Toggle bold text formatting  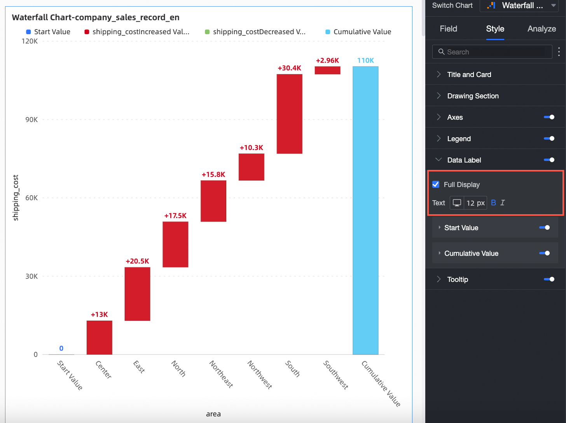point(494,203)
